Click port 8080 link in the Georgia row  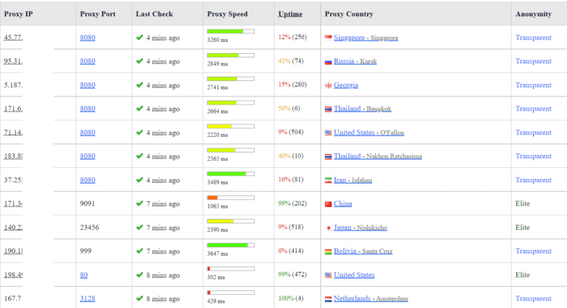(x=88, y=85)
